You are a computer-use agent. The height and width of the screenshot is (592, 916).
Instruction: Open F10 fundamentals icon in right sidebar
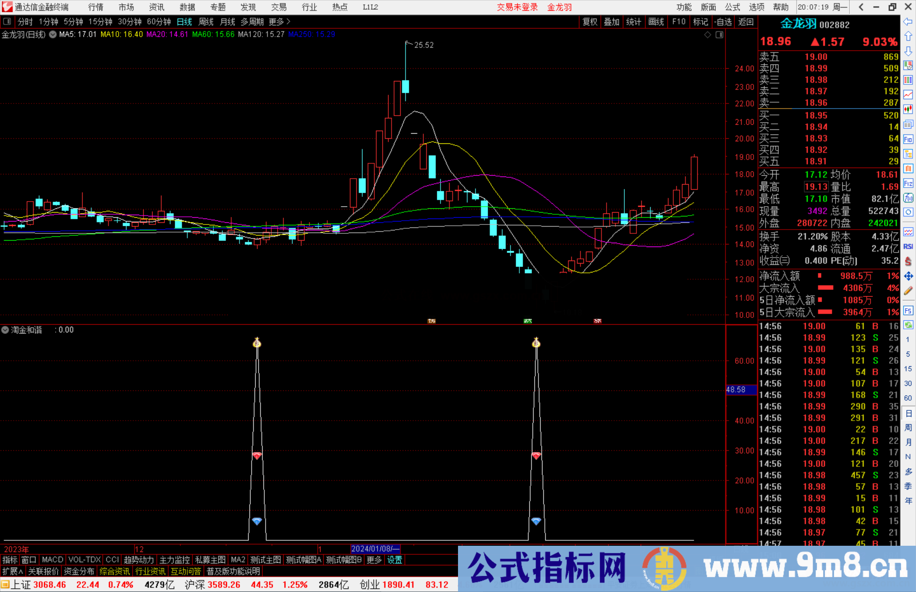[x=908, y=139]
